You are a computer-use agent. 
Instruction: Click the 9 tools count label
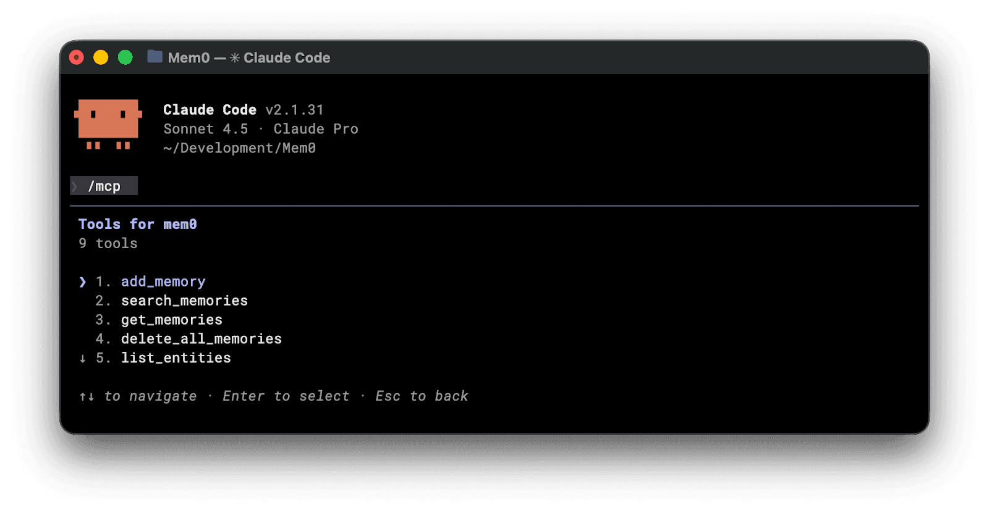pyautogui.click(x=108, y=243)
